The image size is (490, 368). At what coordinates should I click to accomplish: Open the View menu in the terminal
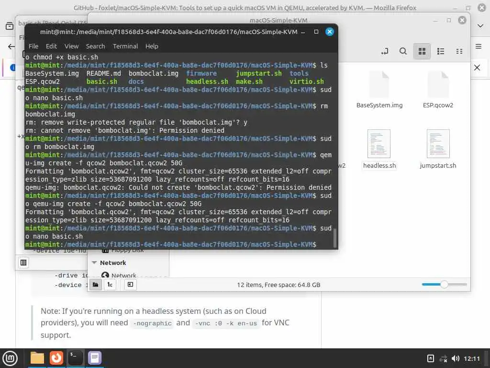point(72,46)
